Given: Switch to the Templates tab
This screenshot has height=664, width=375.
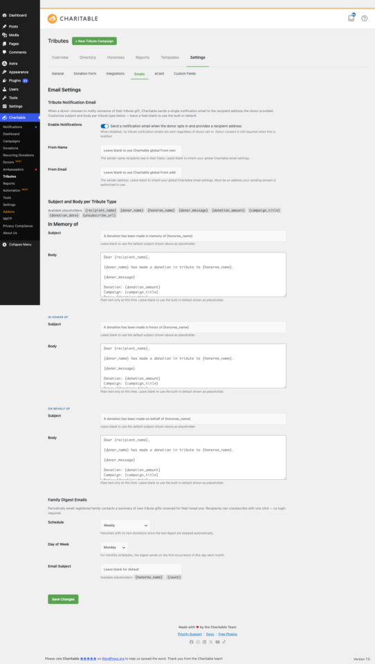Looking at the screenshot, I should [170, 57].
